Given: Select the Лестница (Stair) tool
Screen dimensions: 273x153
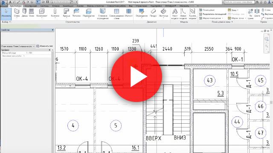Looking at the screenshot, I should pyautogui.click(x=163, y=13).
